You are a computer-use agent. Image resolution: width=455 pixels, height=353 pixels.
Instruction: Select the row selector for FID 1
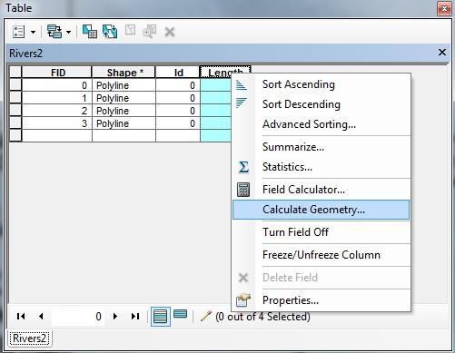coord(15,98)
